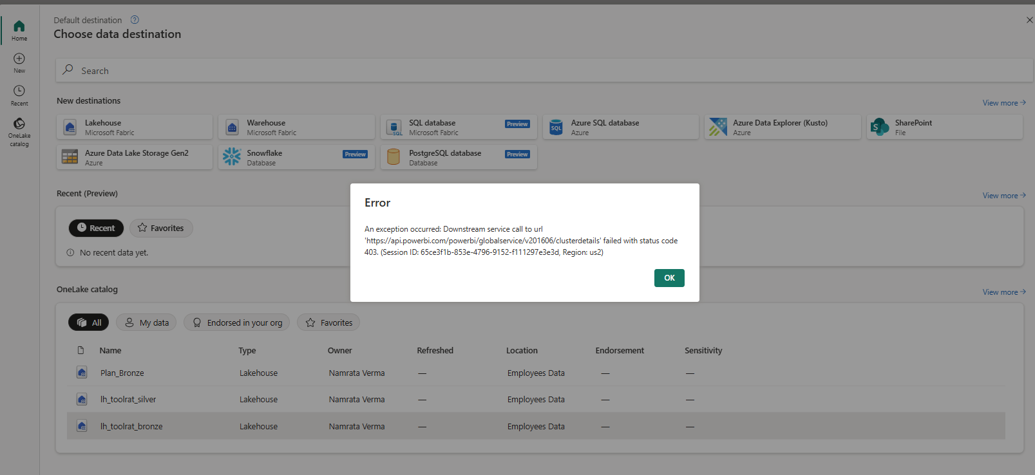Click View more for New destinations
This screenshot has height=475, width=1035.
[x=1004, y=103]
